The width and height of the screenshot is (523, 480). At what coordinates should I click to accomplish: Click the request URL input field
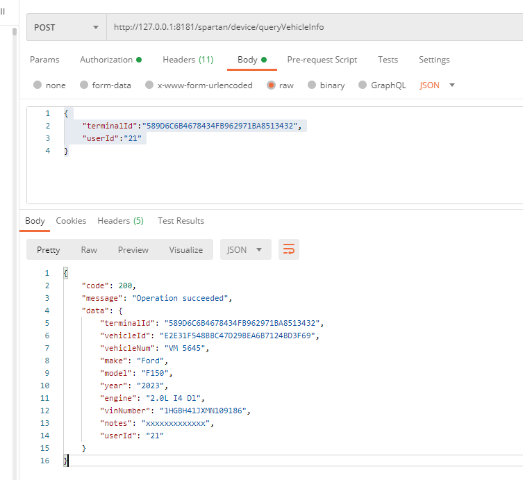(x=313, y=28)
